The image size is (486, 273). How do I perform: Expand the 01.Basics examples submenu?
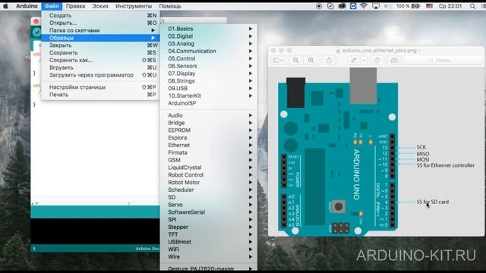[x=209, y=29]
